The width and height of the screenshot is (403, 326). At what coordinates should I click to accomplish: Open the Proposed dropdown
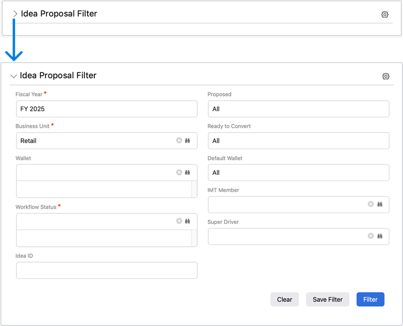pyautogui.click(x=298, y=109)
